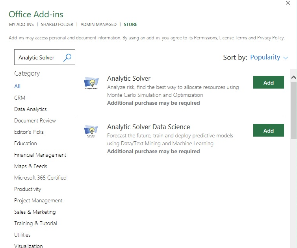Open the Sort by Popularity dropdown
The width and height of the screenshot is (297, 248).
(x=269, y=57)
